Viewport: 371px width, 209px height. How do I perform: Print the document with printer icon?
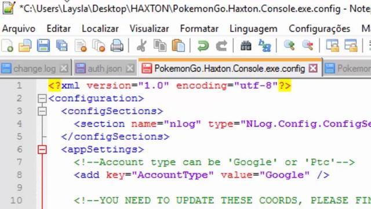pos(117,45)
